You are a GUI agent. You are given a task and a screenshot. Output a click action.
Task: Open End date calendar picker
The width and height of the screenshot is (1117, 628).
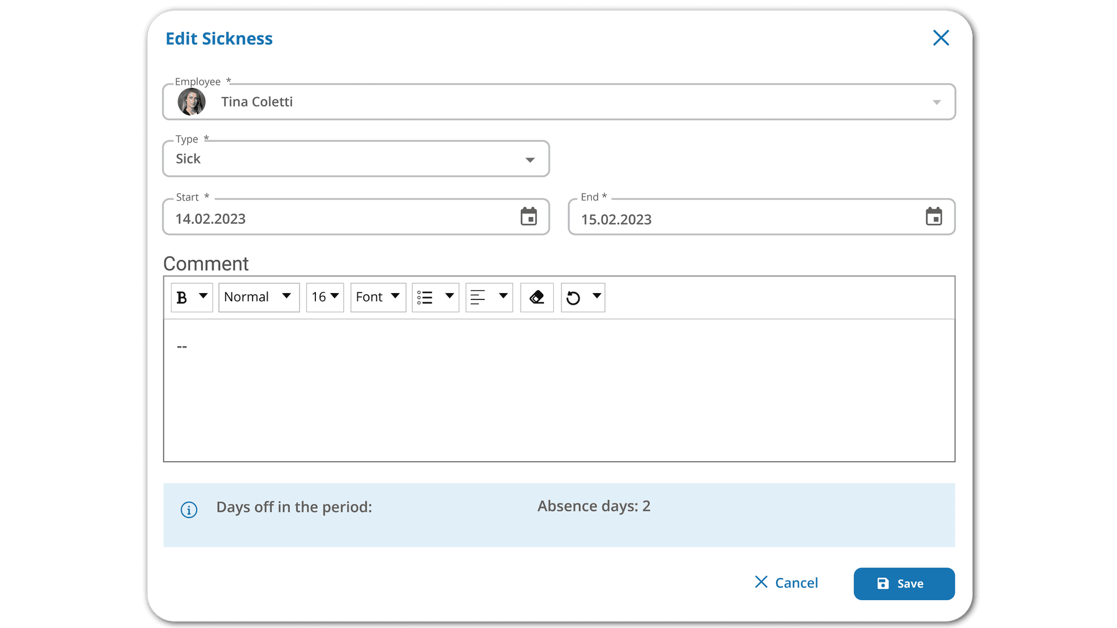coord(934,216)
